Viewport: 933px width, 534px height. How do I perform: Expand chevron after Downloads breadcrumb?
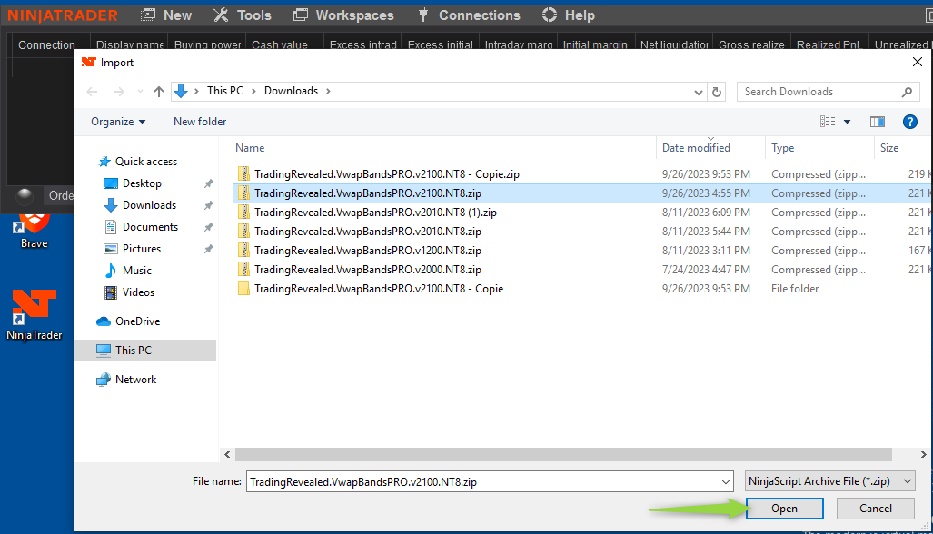328,91
